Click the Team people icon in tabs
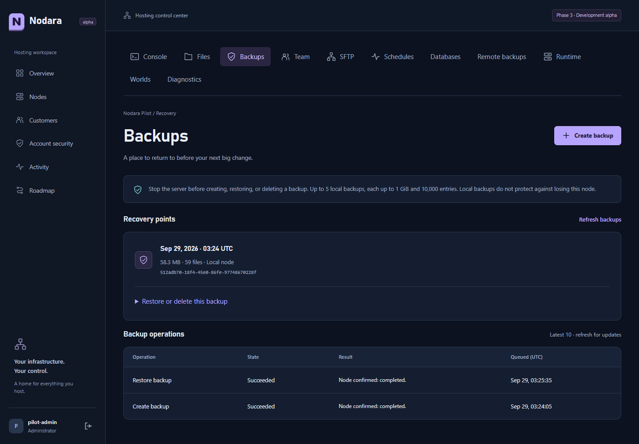 coord(286,57)
